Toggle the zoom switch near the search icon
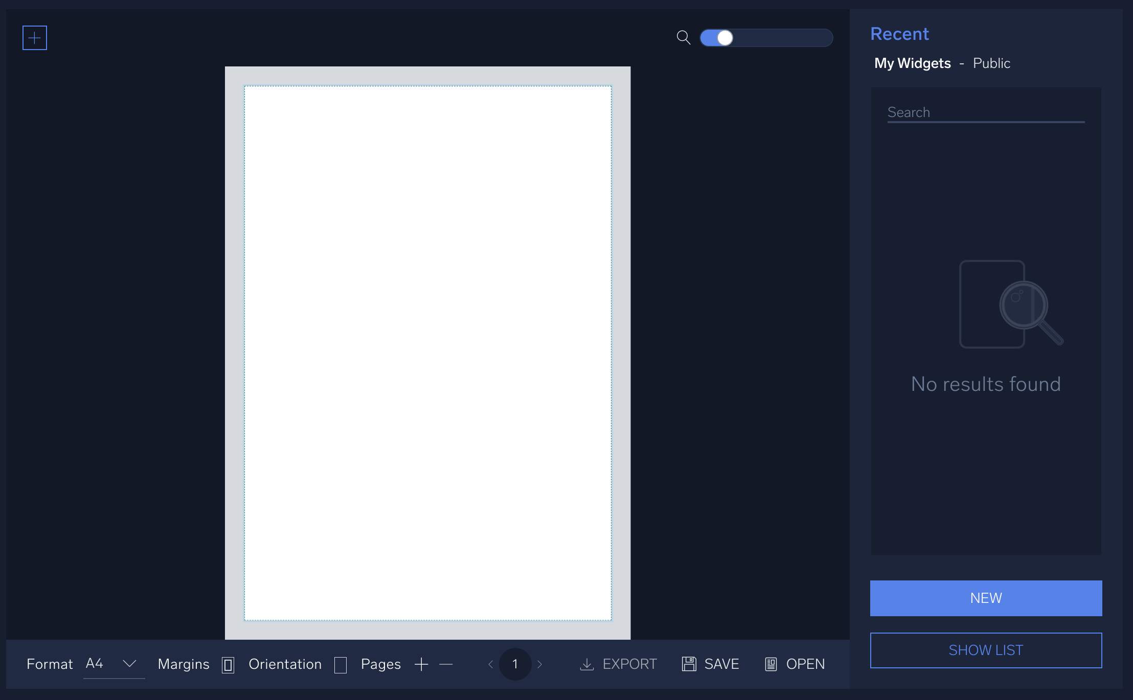Screen dimensions: 1133x700 724,38
